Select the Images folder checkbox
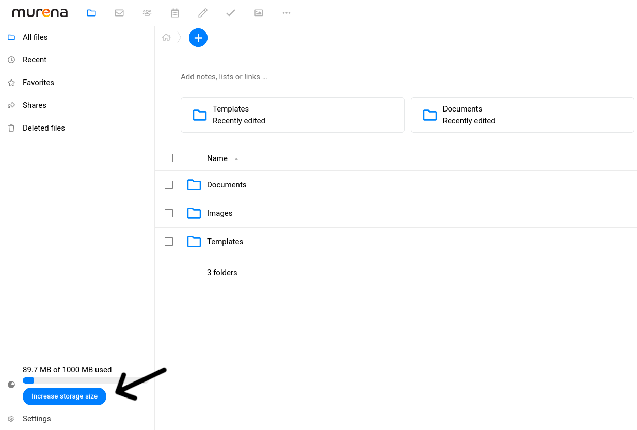 pos(169,213)
